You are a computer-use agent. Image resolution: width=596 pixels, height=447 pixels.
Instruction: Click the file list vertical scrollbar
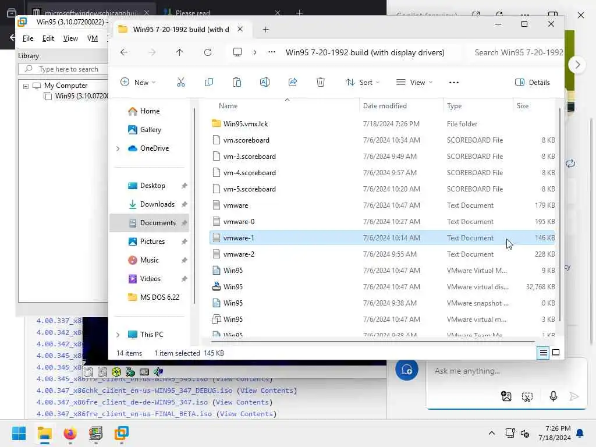pos(560,215)
